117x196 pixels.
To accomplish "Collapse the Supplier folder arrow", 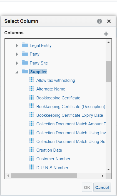I will click(17, 72).
